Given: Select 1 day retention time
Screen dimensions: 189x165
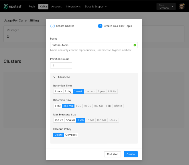Looking at the screenshot, I should tap(68, 91).
